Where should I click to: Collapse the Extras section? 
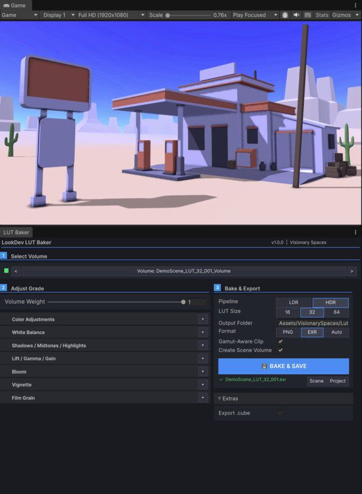pos(228,398)
